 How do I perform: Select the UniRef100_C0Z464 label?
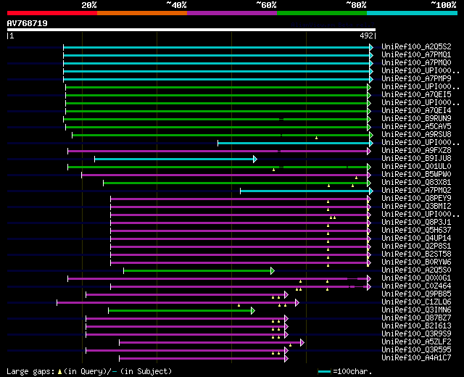click(x=416, y=286)
